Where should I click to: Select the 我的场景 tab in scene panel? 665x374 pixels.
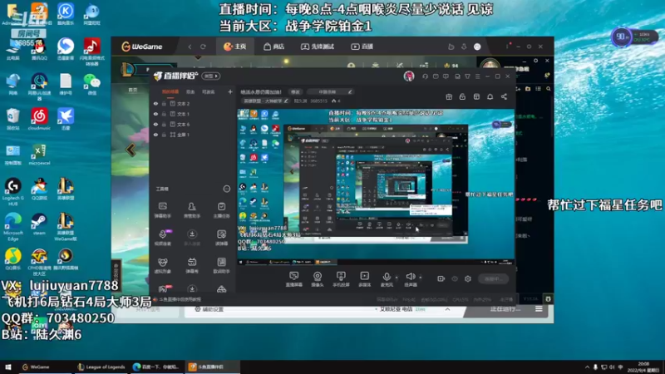pos(170,91)
